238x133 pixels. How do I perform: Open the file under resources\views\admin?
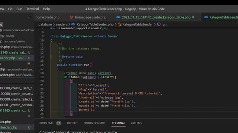[x=17, y=30]
